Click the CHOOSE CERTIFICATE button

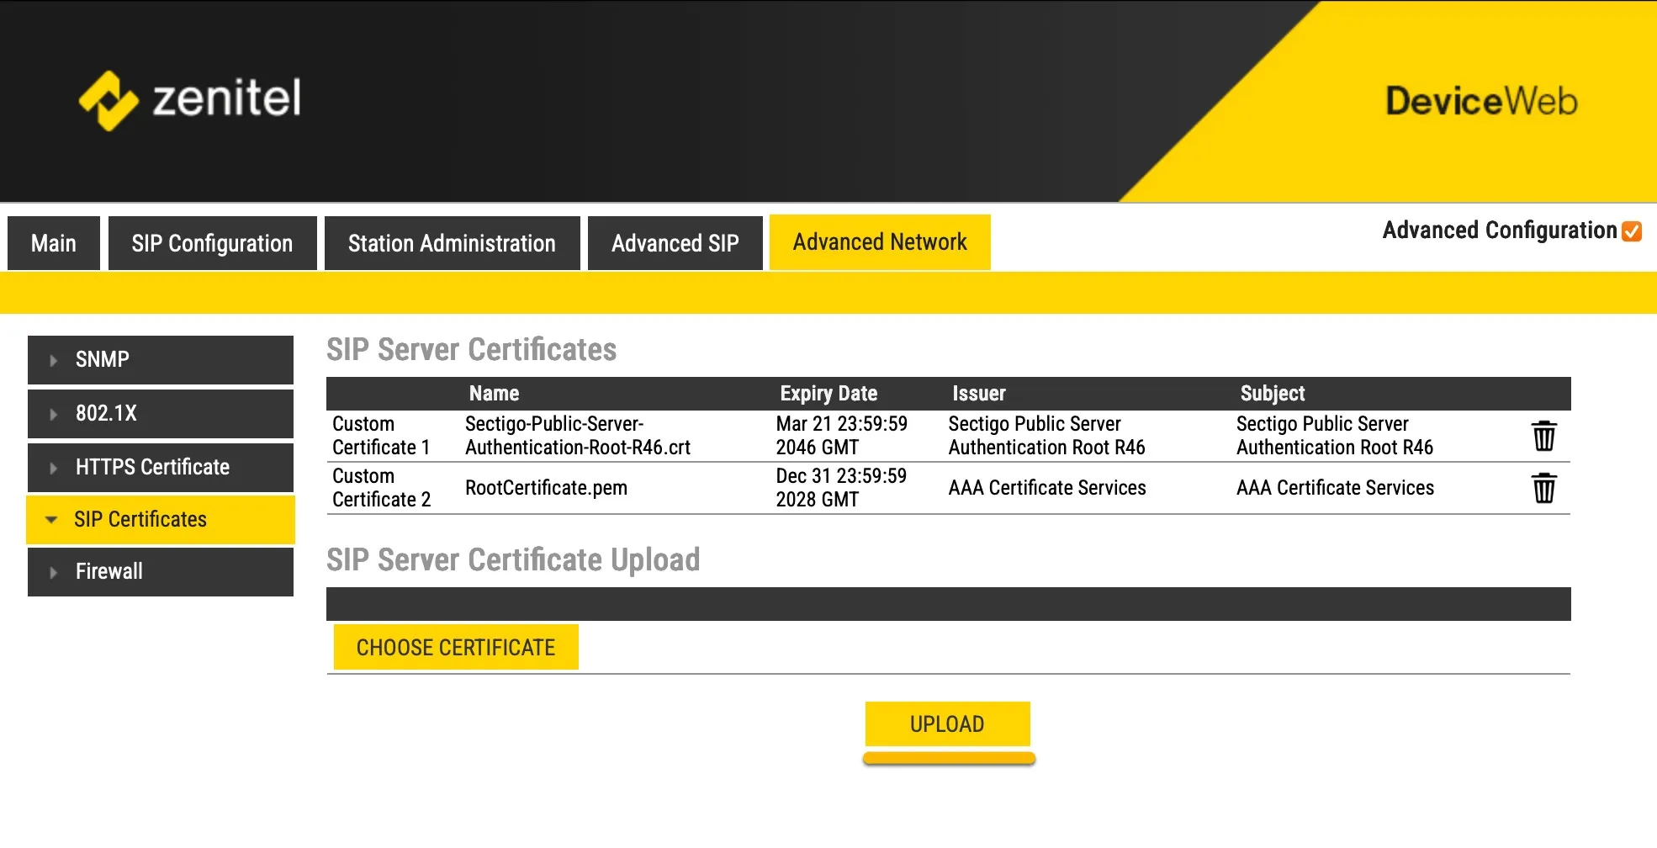(456, 647)
